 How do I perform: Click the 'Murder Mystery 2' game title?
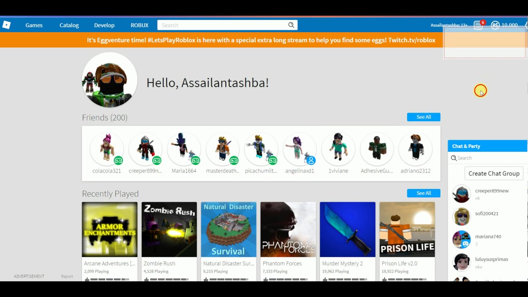coord(342,263)
